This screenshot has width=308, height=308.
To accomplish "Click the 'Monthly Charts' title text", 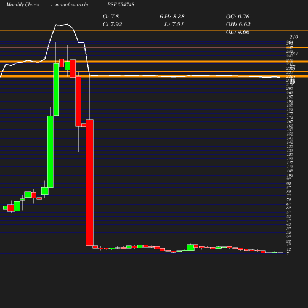I will click(x=22, y=4).
